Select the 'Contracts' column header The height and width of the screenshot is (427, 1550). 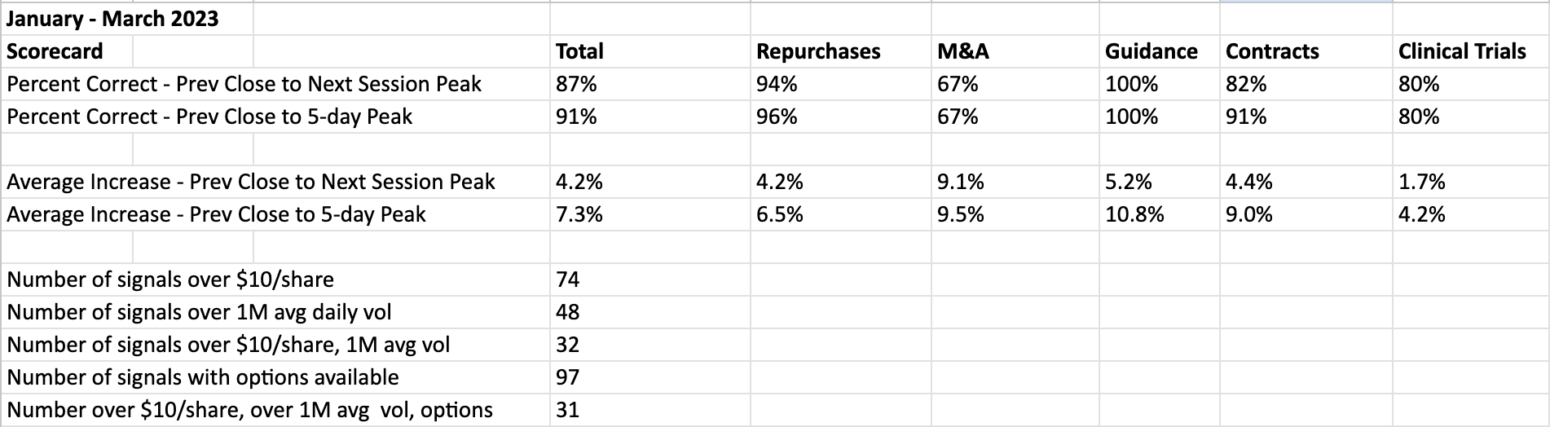[1272, 51]
